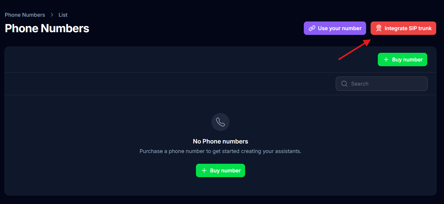
Task: Click the circular phone icon above No Phone numbers
Action: point(221,122)
